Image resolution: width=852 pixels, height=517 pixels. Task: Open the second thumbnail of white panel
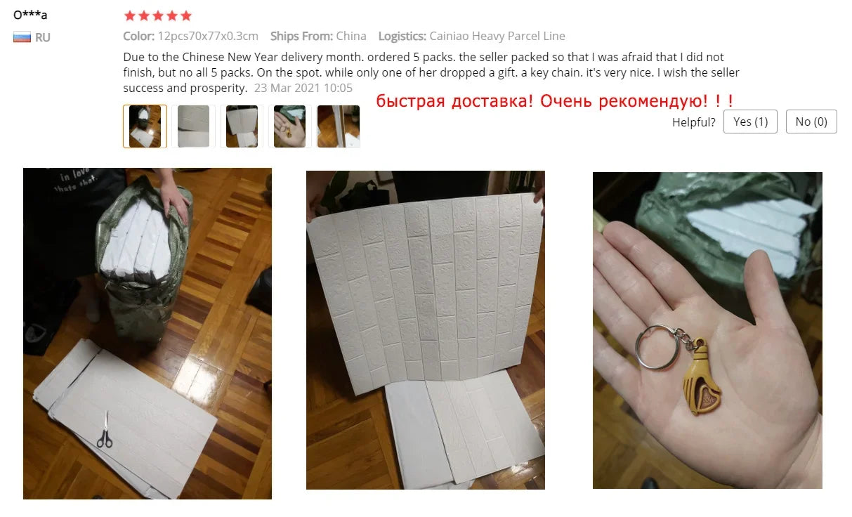pos(193,126)
